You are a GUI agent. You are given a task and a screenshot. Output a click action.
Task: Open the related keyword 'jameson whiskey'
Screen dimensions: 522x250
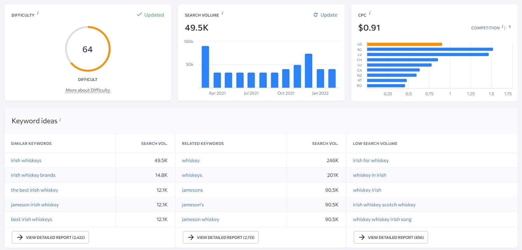pos(201,219)
